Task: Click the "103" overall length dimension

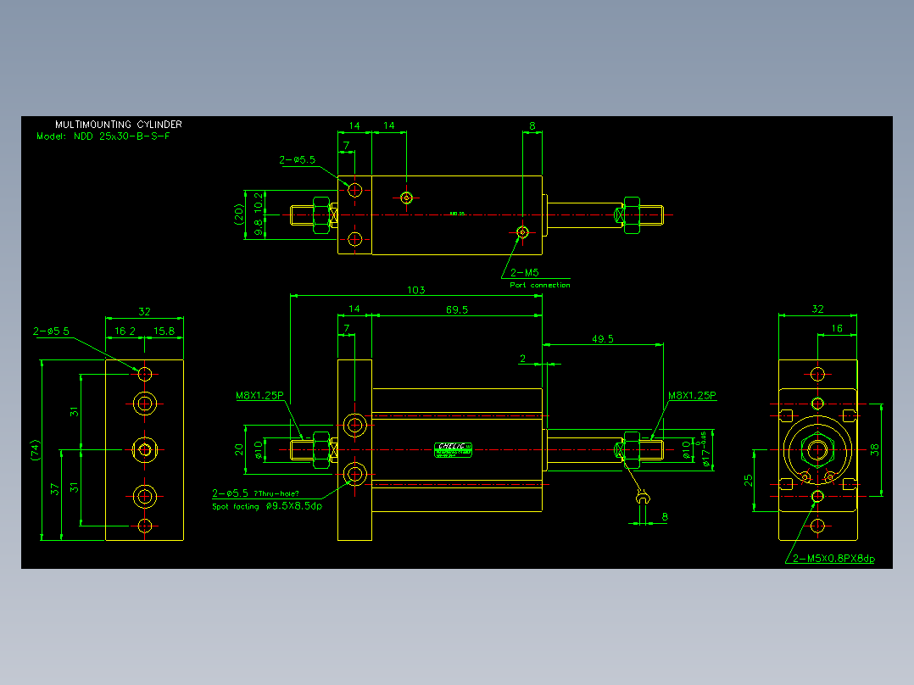Action: click(x=415, y=290)
